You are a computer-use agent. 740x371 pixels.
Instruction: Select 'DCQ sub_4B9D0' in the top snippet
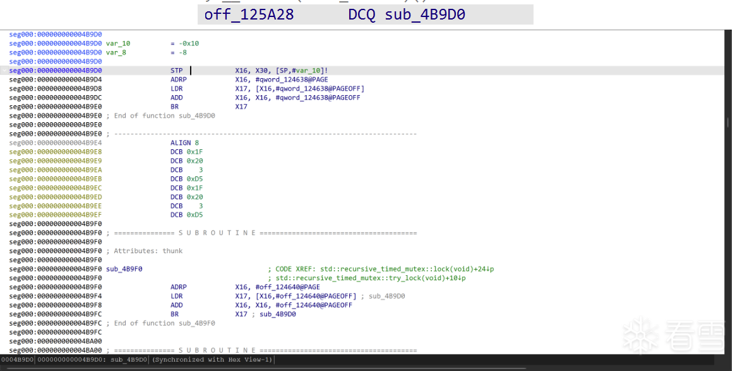407,14
